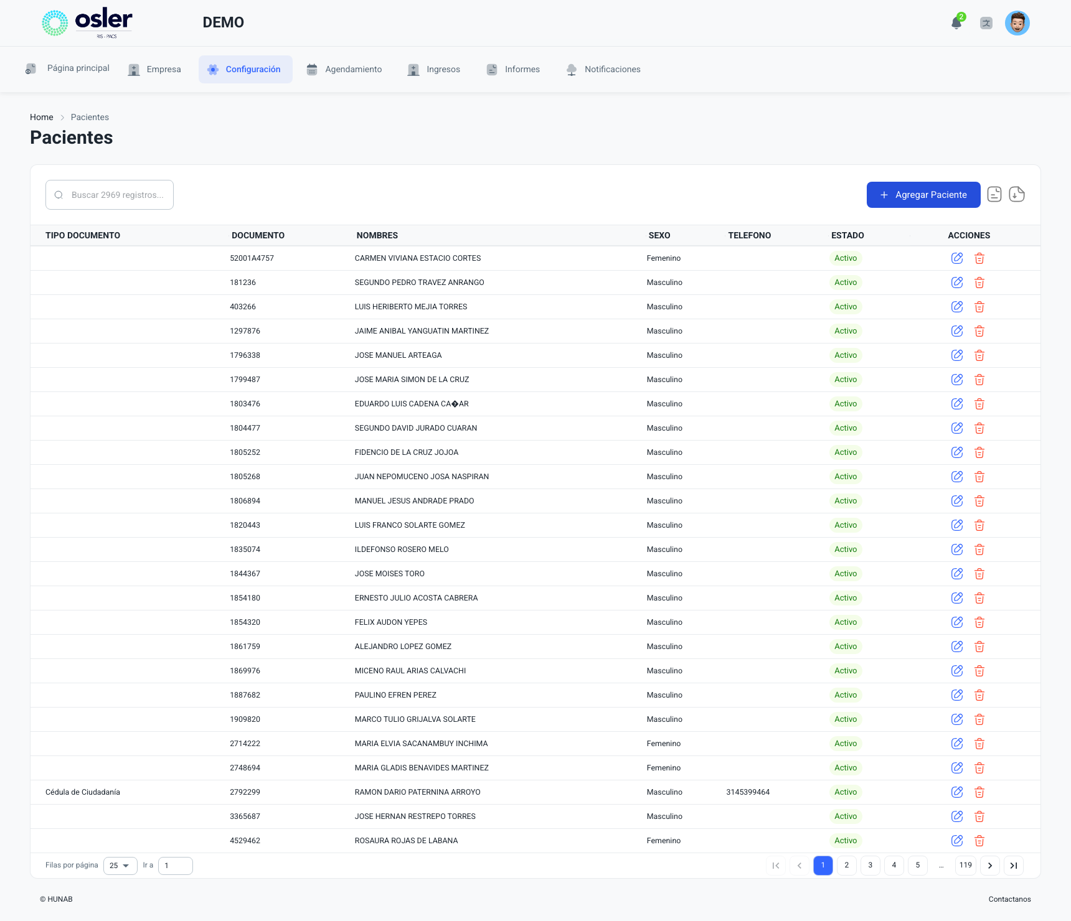Edit patient FIDENCIO DE LA CRUZ JOJOA
The width and height of the screenshot is (1071, 921).
[x=957, y=452]
